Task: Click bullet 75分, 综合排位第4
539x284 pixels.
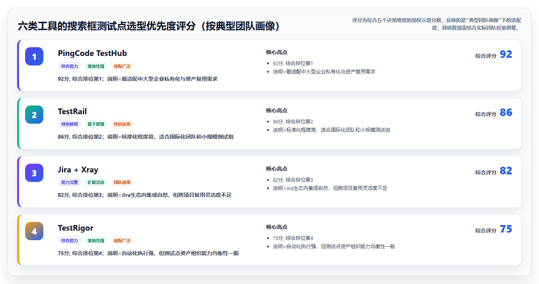Action: point(293,238)
